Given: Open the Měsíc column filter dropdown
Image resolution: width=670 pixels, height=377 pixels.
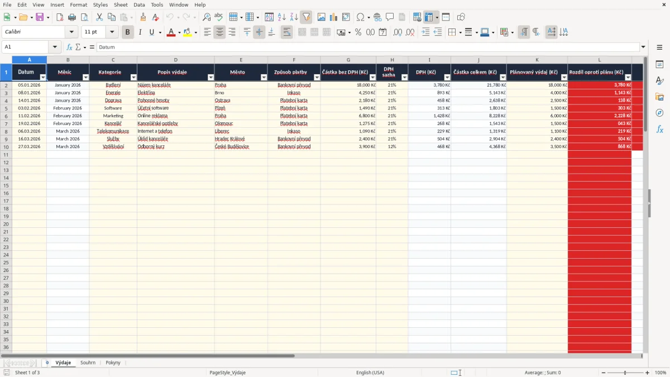Looking at the screenshot, I should (85, 77).
